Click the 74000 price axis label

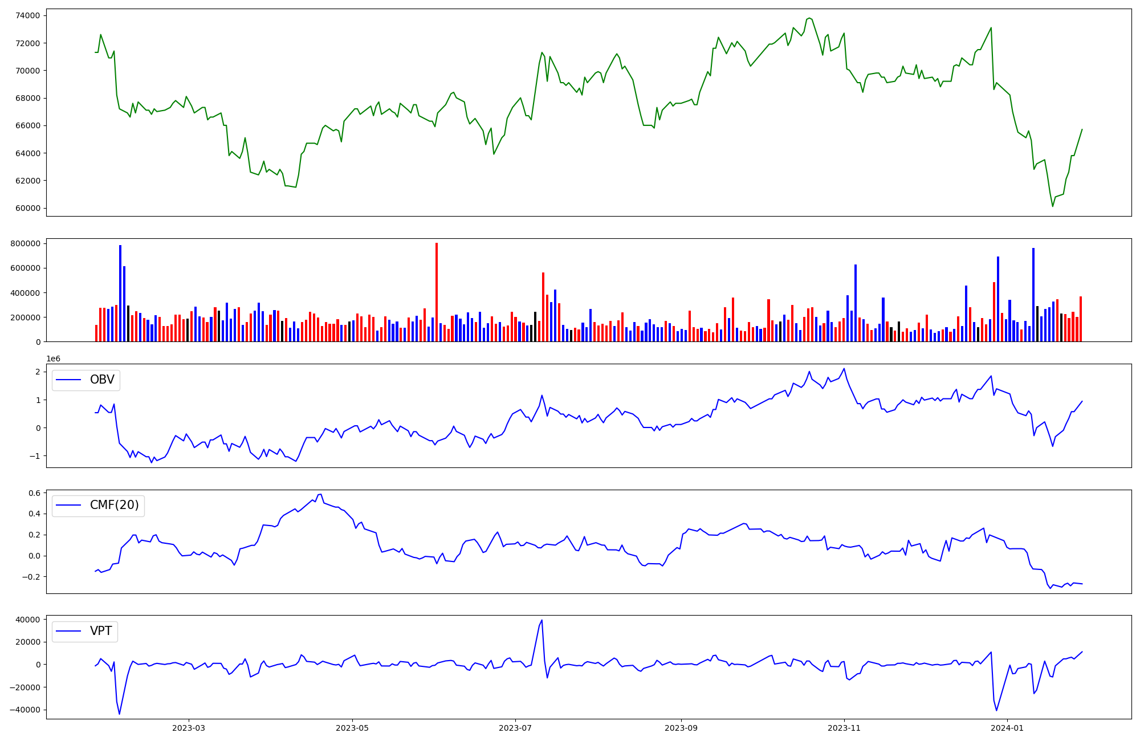pyautogui.click(x=27, y=15)
